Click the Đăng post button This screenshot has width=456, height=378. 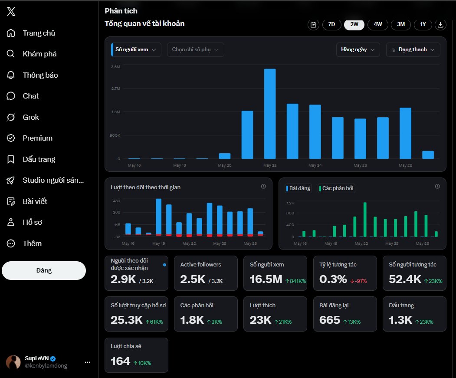coord(44,270)
